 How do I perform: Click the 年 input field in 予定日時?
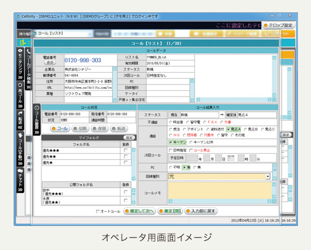[x=192, y=158]
